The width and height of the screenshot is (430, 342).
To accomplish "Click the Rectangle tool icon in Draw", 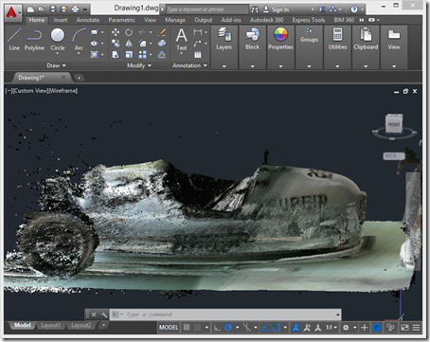I will [x=95, y=32].
